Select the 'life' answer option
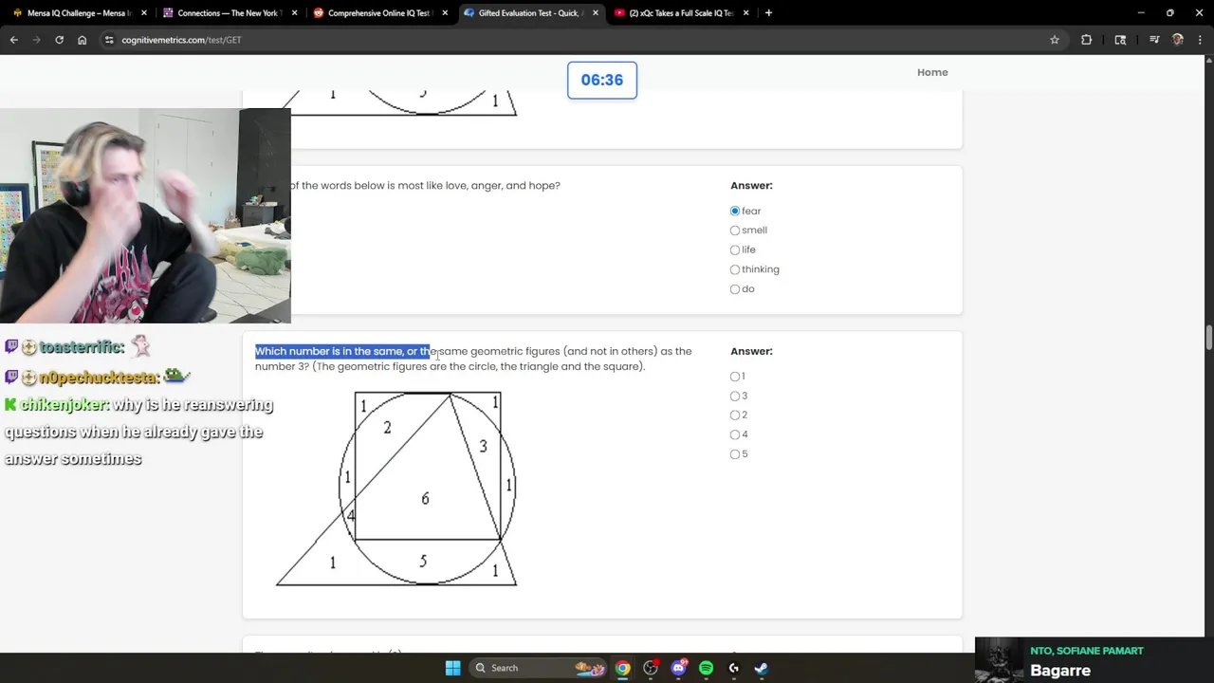 (735, 249)
